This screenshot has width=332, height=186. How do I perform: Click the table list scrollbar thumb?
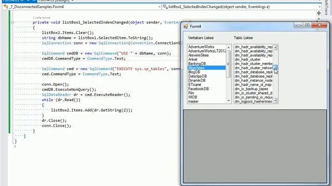(x=275, y=67)
